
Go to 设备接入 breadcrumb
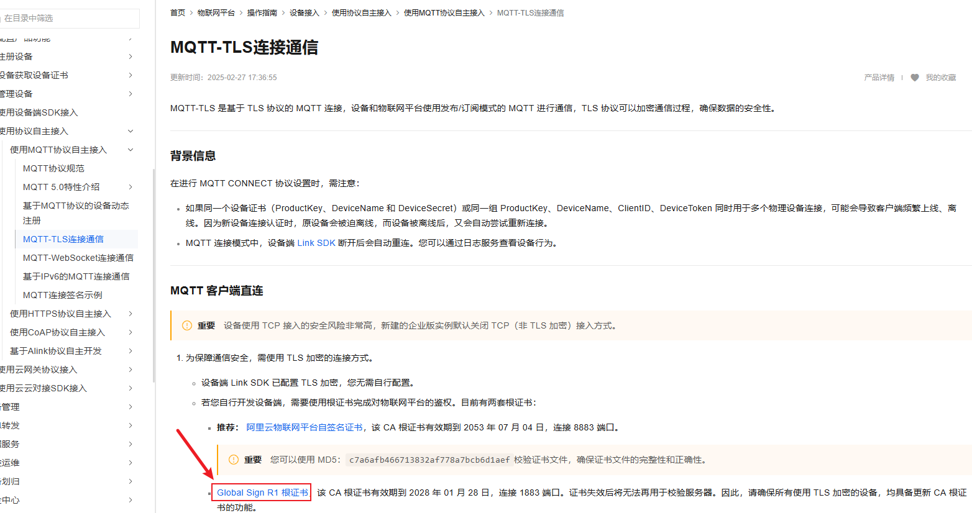click(305, 12)
